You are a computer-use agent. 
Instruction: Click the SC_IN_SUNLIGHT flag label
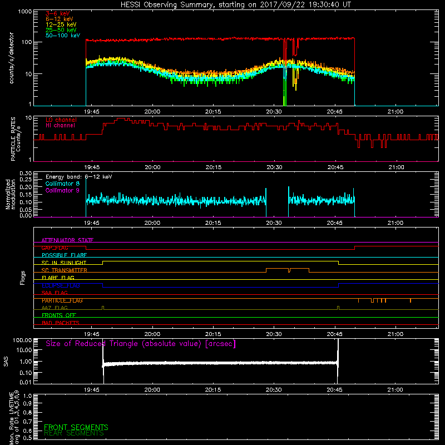(64, 263)
